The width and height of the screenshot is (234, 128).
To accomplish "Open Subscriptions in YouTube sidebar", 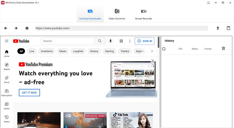I will click(7, 93).
